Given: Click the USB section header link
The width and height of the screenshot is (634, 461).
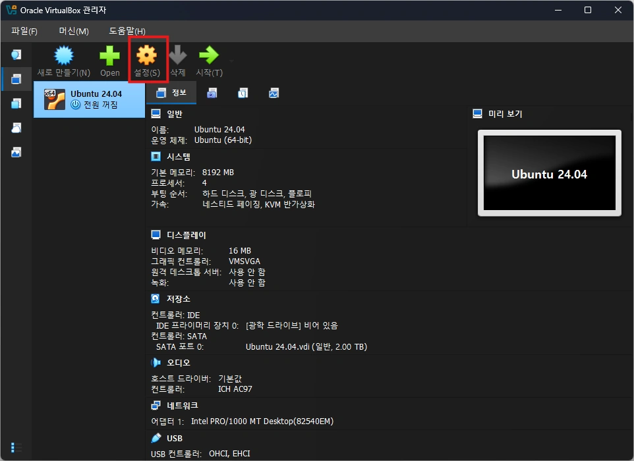Looking at the screenshot, I should (x=175, y=439).
